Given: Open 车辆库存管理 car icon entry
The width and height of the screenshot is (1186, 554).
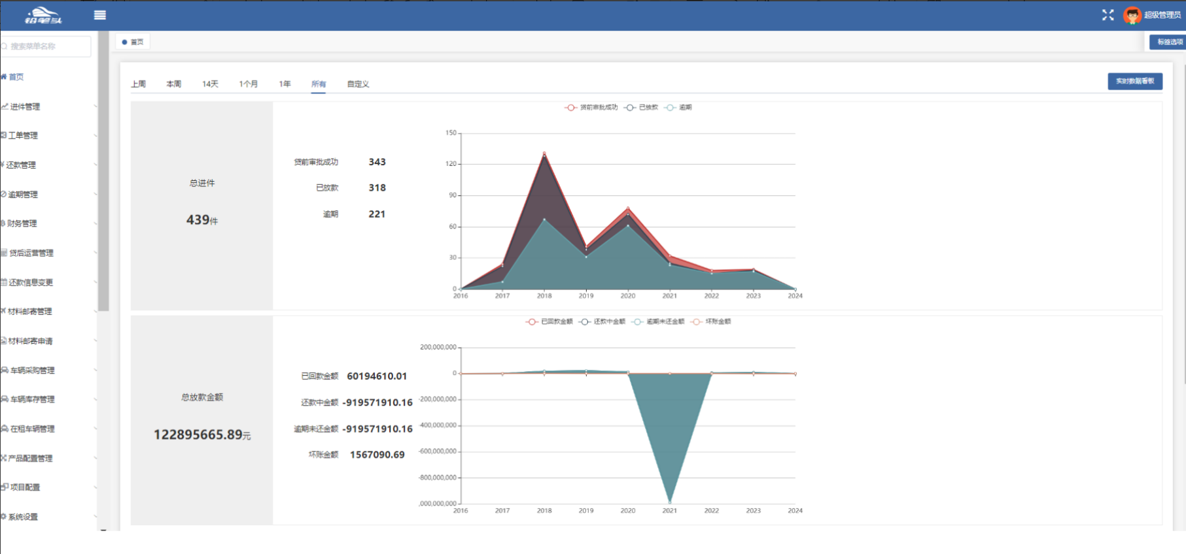Looking at the screenshot, I should (4, 399).
